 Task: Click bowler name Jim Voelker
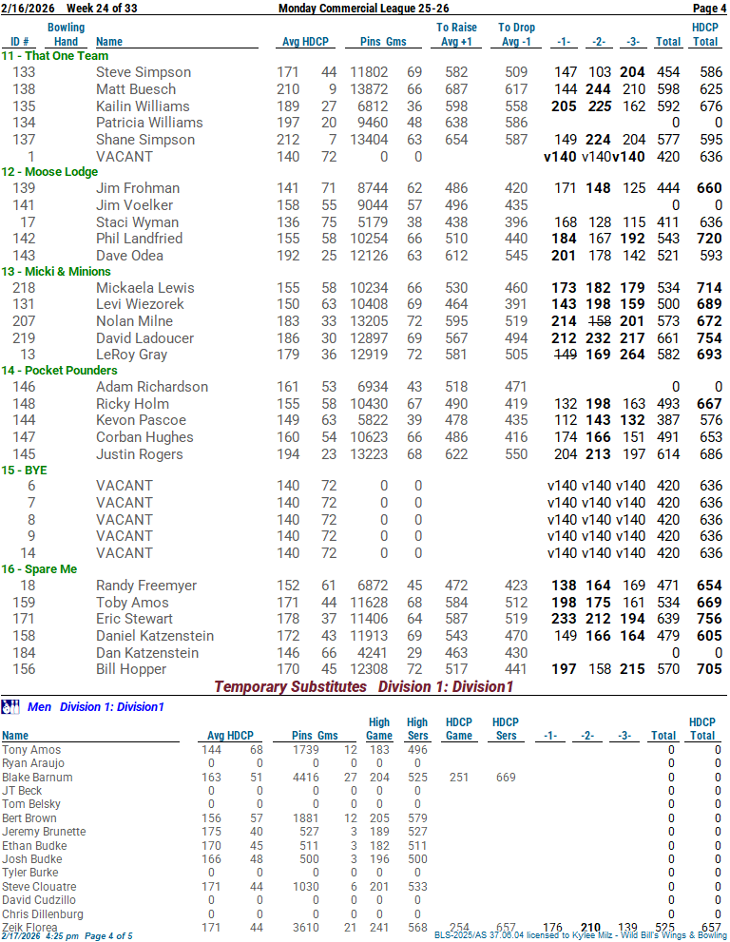[134, 205]
